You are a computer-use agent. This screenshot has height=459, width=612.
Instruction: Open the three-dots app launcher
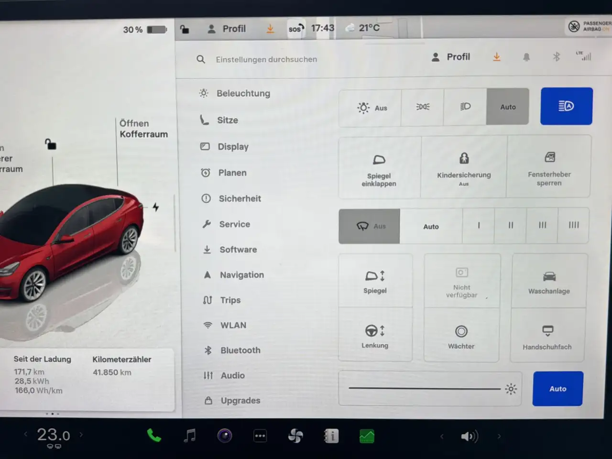tap(260, 436)
